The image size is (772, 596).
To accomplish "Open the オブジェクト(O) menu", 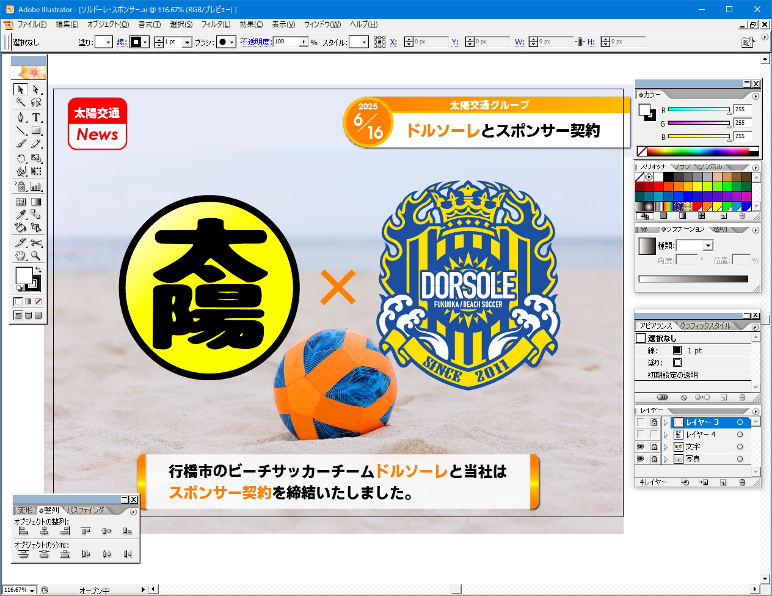I will click(108, 24).
